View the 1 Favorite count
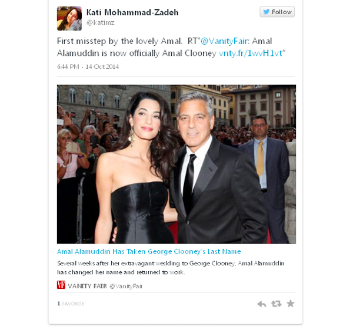Screen dimensions: 353x327 coord(71,304)
